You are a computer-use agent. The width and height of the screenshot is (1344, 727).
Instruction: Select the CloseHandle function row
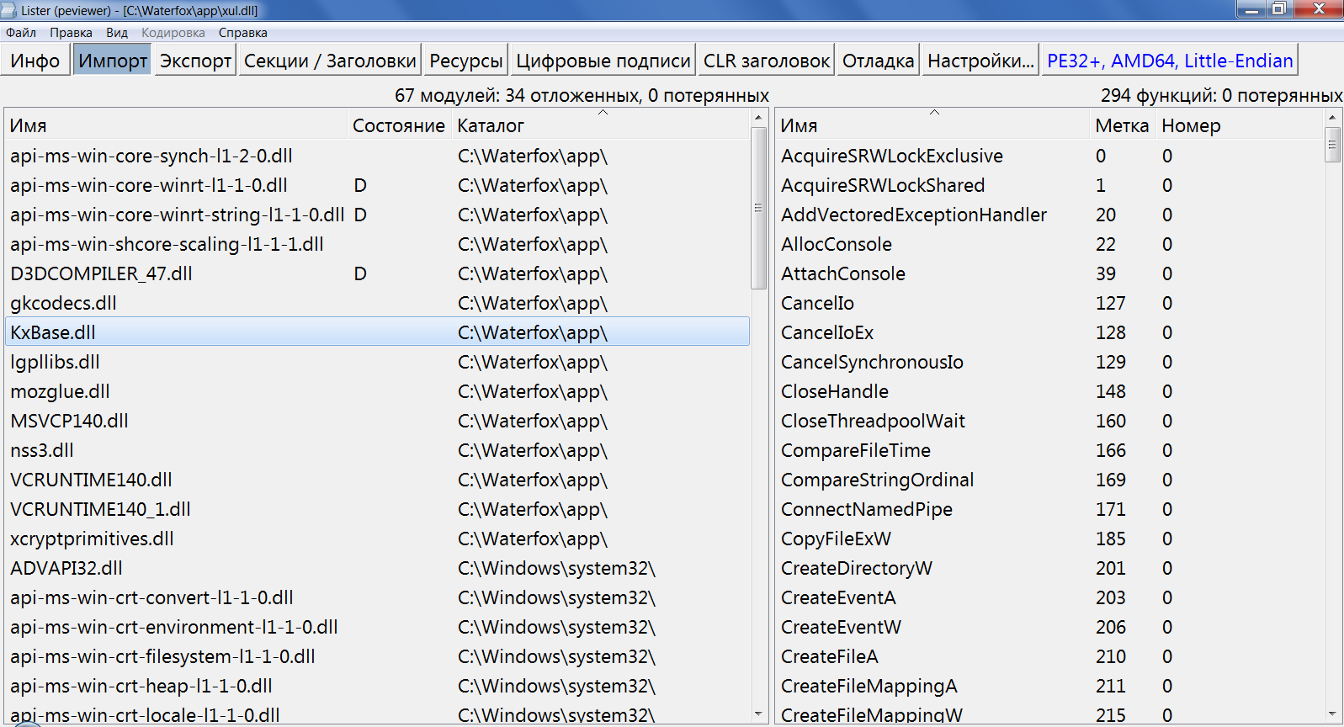1049,391
